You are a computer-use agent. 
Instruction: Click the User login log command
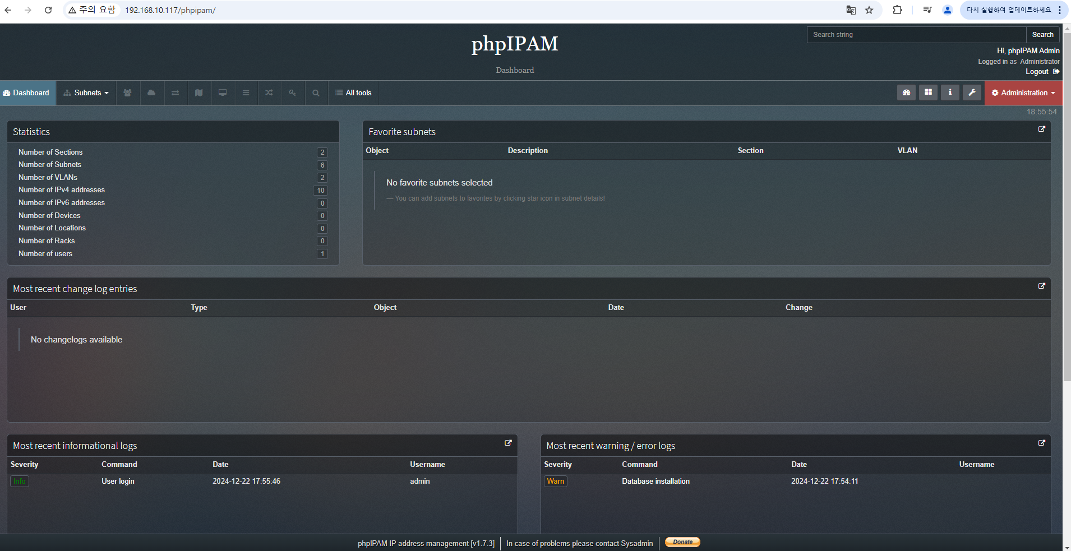pos(118,481)
